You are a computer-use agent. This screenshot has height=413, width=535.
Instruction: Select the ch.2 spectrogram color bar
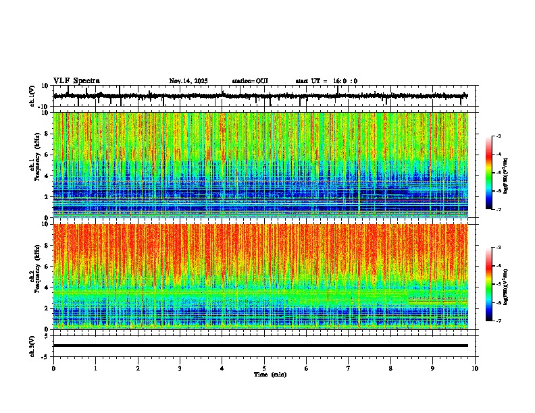(489, 284)
